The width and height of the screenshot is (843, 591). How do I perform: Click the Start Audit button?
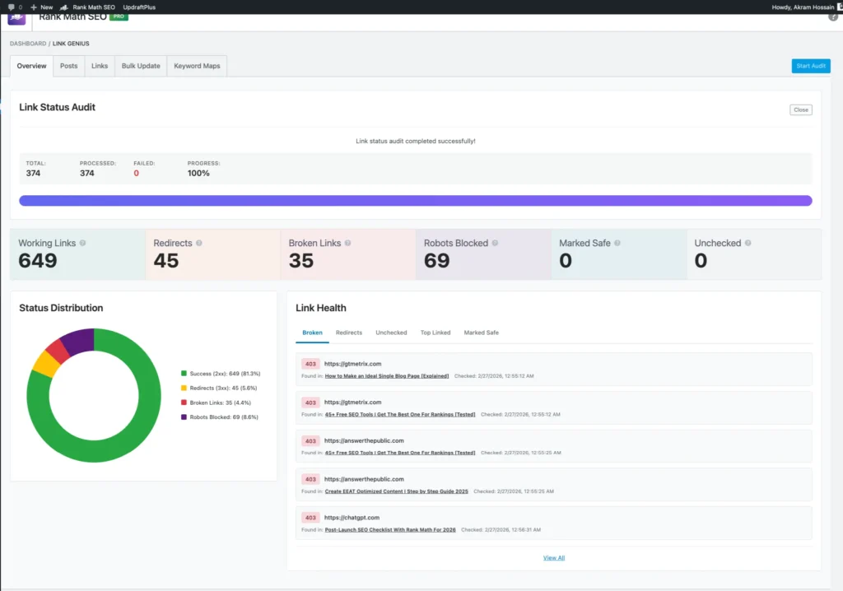click(810, 66)
